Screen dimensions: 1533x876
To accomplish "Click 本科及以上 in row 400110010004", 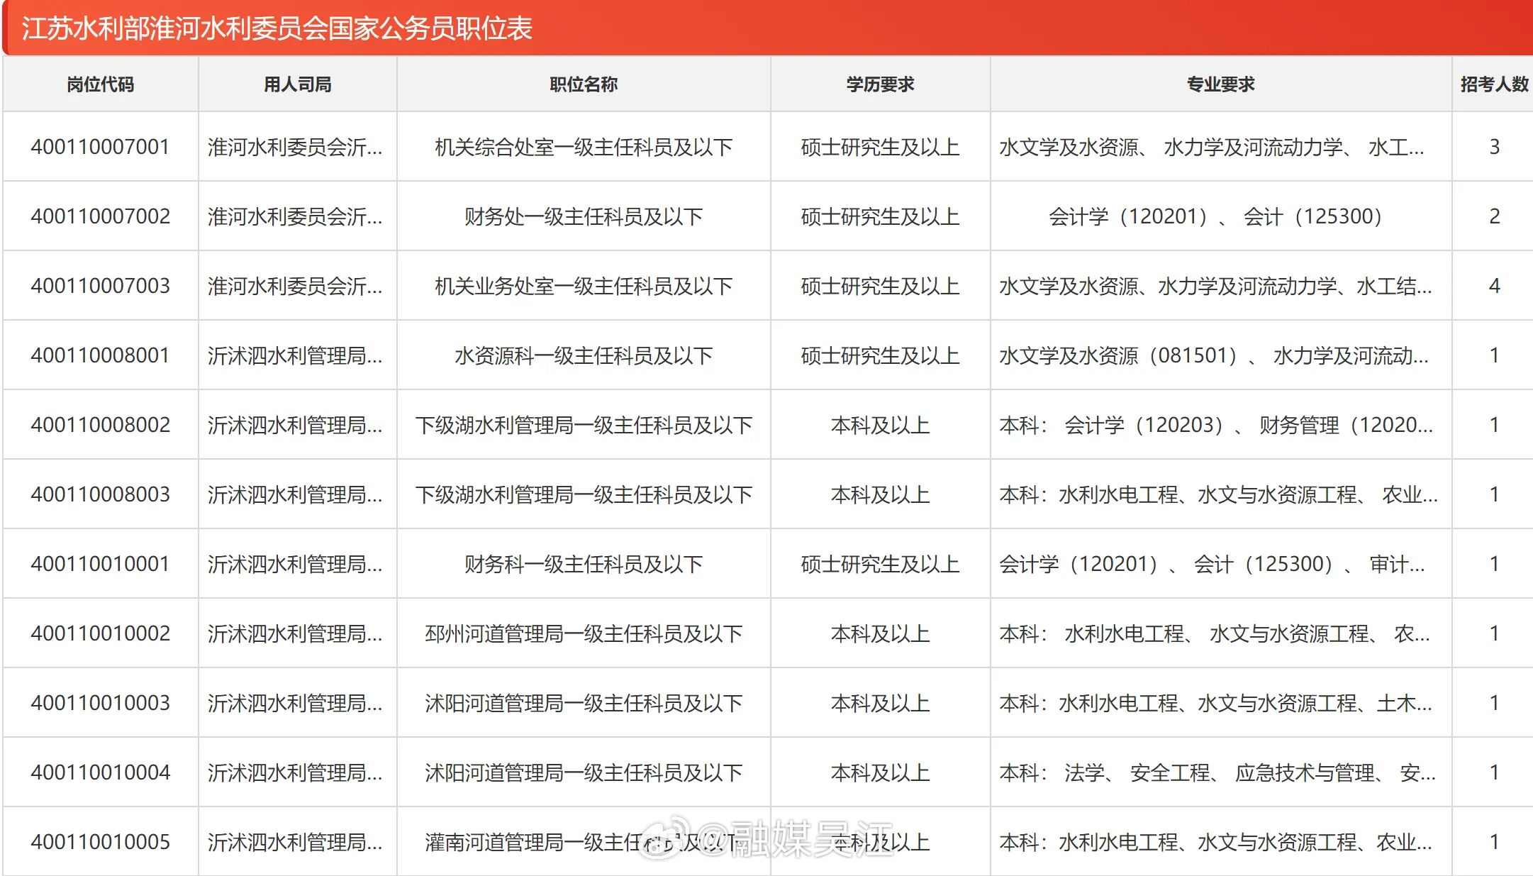I will coord(880,772).
